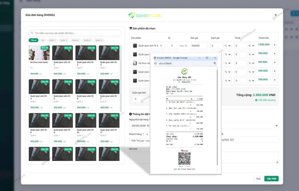
Task: Select the Quần 2 category filter
Action: (64, 40)
